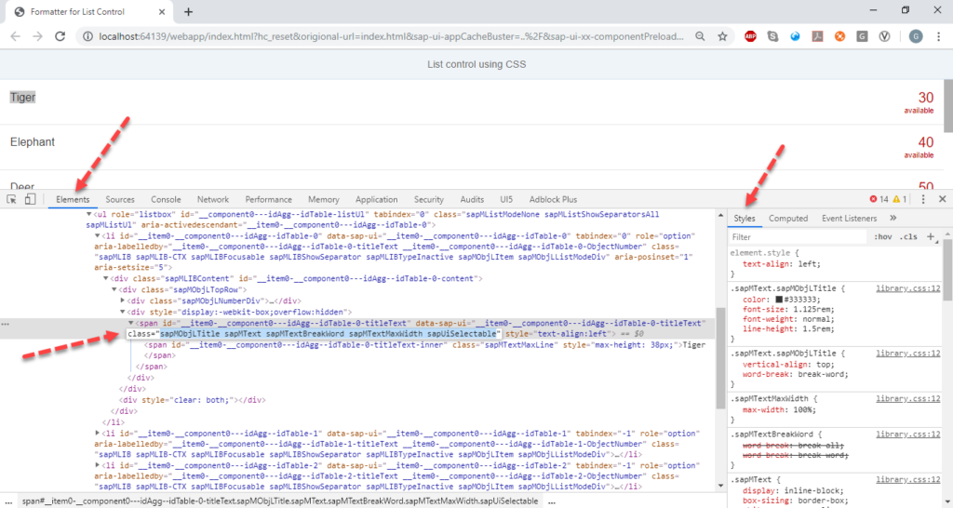953x508 pixels.
Task: Click the blue globe extension icon
Action: pos(795,36)
